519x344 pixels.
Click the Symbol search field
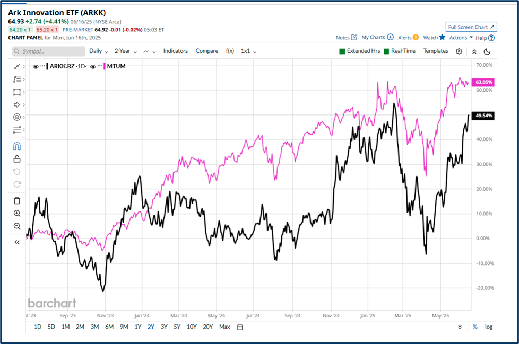click(48, 51)
